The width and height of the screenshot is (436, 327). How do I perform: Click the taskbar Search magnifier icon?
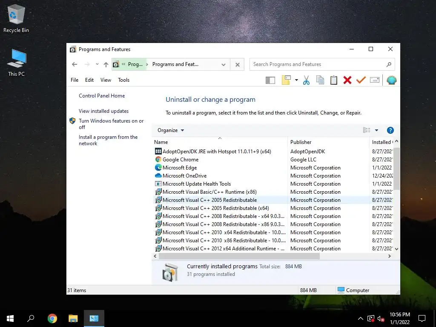(x=31, y=318)
